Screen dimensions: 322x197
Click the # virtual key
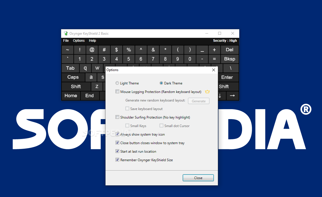pyautogui.click(x=104, y=50)
